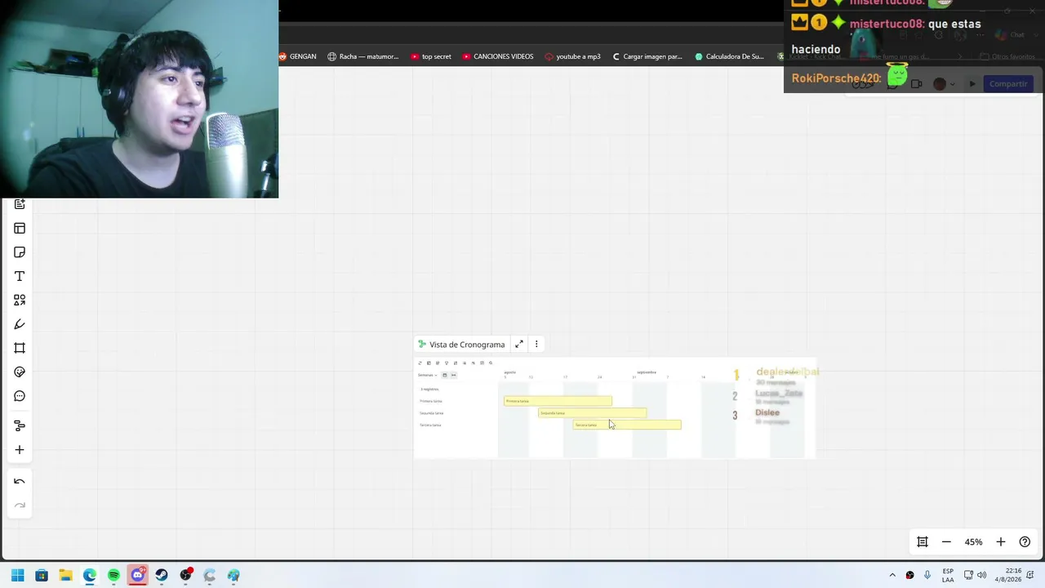Select the sticky note tool
Image resolution: width=1045 pixels, height=588 pixels.
20,252
